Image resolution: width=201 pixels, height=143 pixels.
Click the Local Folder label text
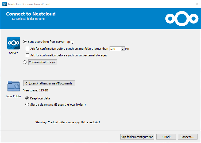tap(13, 96)
